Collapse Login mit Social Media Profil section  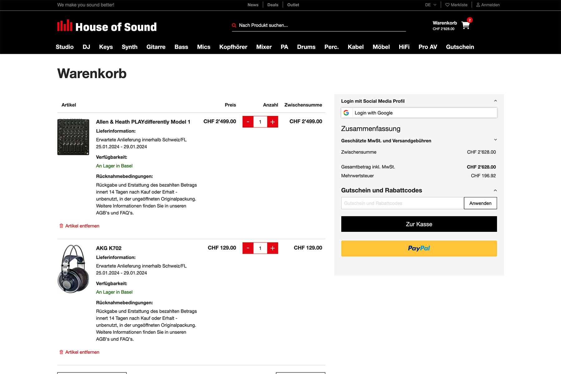tap(495, 101)
